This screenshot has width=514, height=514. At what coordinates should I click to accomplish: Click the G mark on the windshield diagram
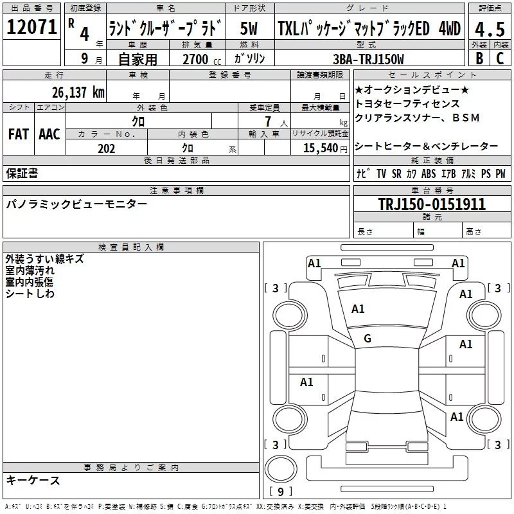368,339
